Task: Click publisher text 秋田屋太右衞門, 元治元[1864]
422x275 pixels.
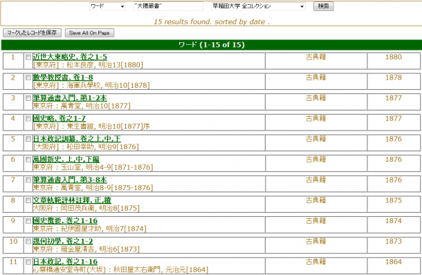Action: (x=160, y=269)
